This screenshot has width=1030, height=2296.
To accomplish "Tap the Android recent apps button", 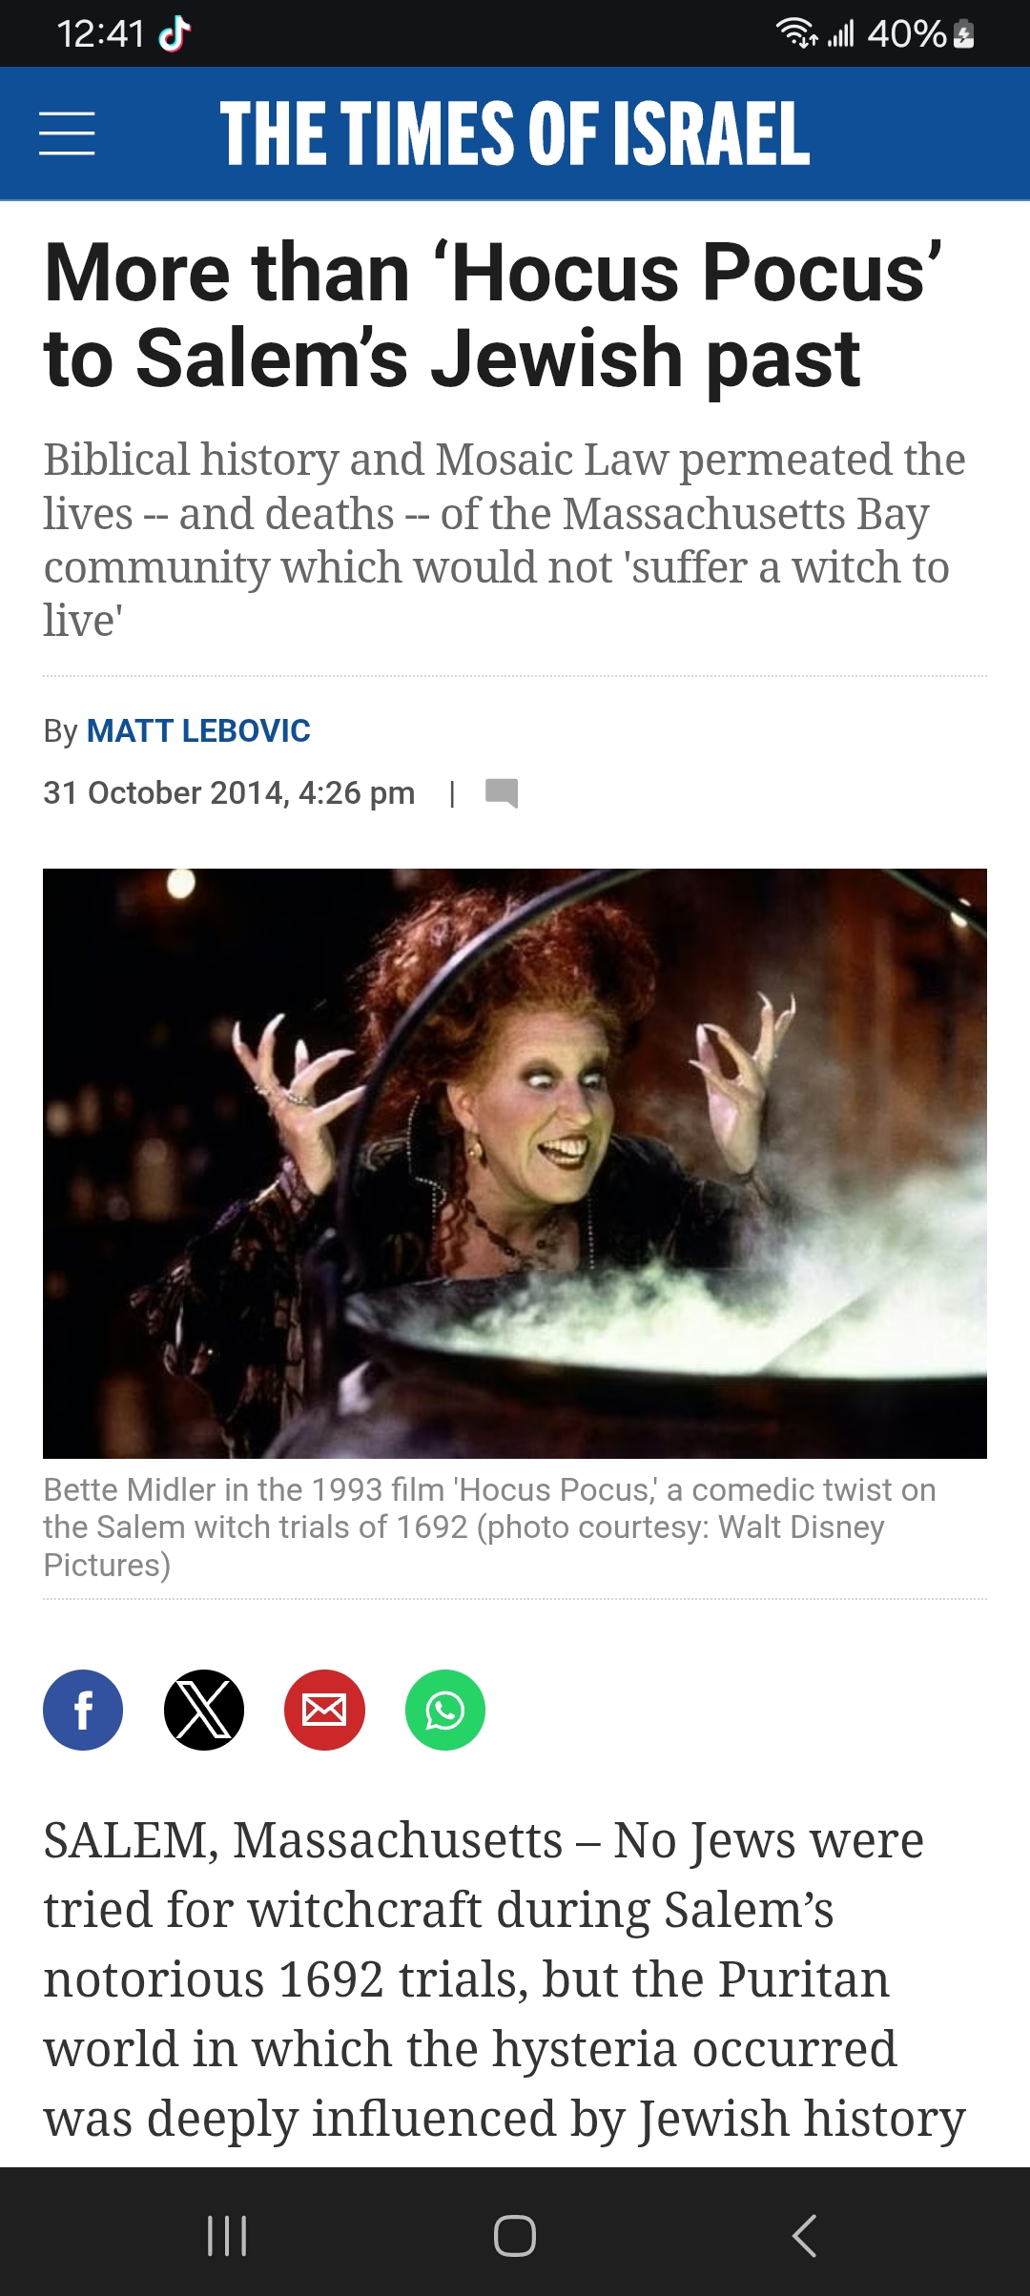I will pyautogui.click(x=227, y=2235).
